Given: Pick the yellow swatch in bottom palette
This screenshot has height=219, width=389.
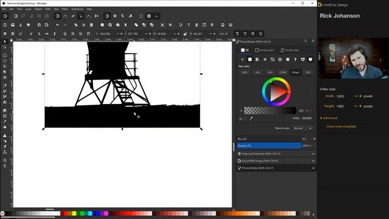Looking at the screenshot, I should coord(74,214).
